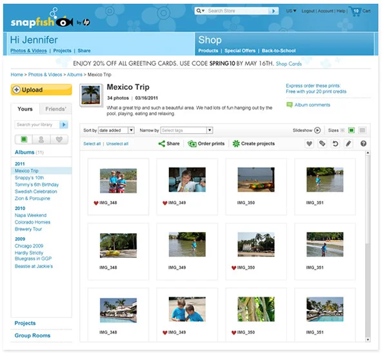Click the Albums breadcrumb link

[75, 75]
